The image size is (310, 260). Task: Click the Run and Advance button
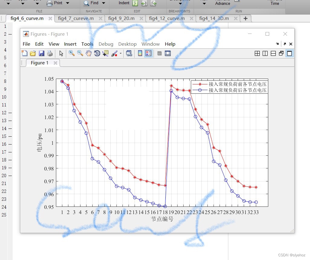click(x=223, y=2)
